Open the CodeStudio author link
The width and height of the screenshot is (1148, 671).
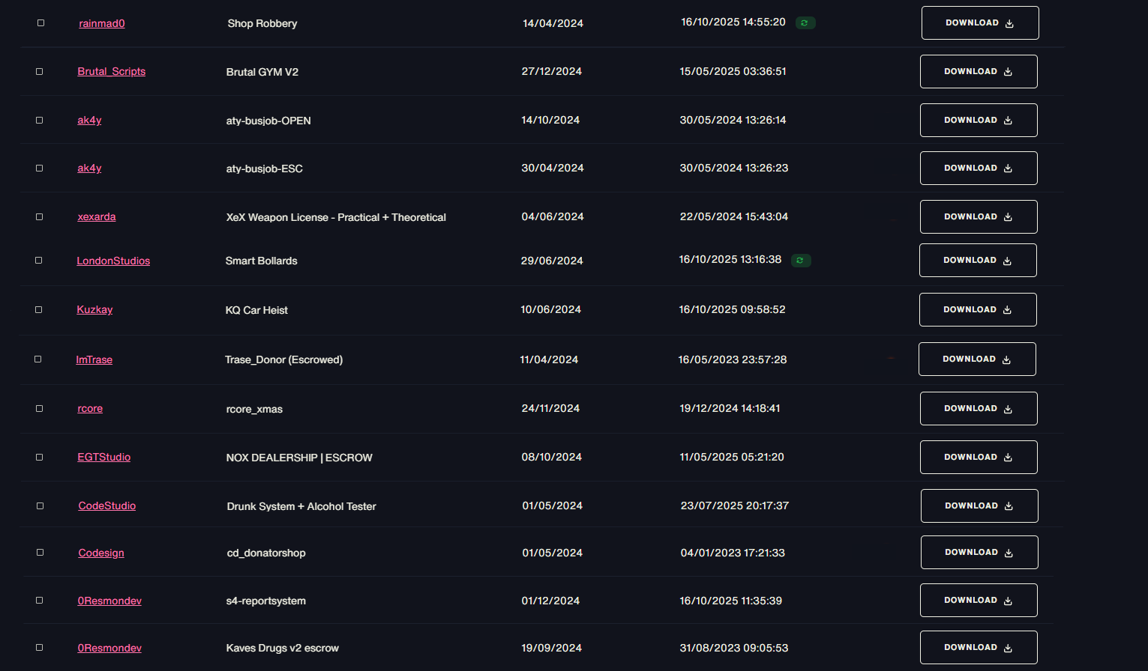coord(107,506)
